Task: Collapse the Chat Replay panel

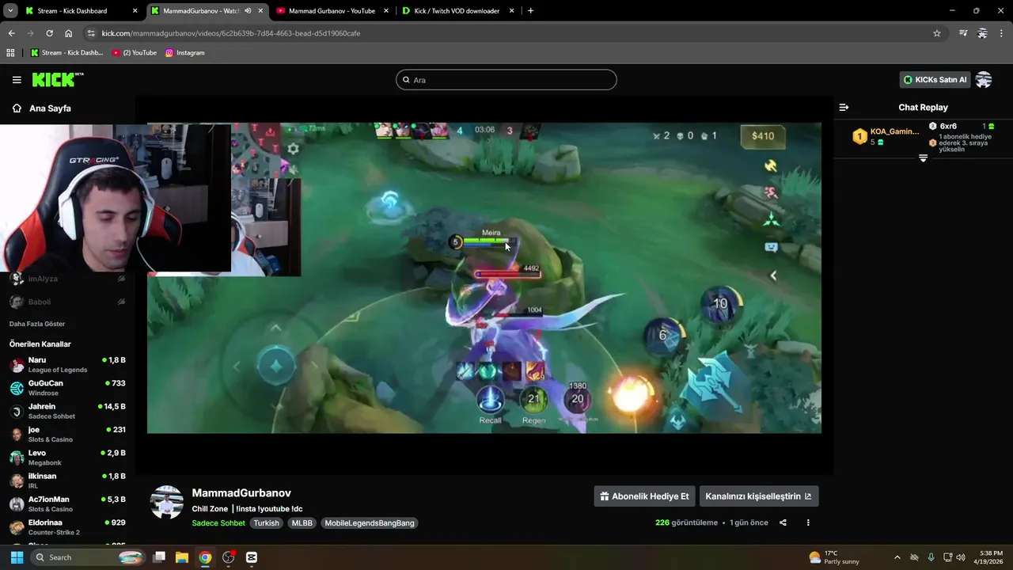Action: pyautogui.click(x=844, y=108)
